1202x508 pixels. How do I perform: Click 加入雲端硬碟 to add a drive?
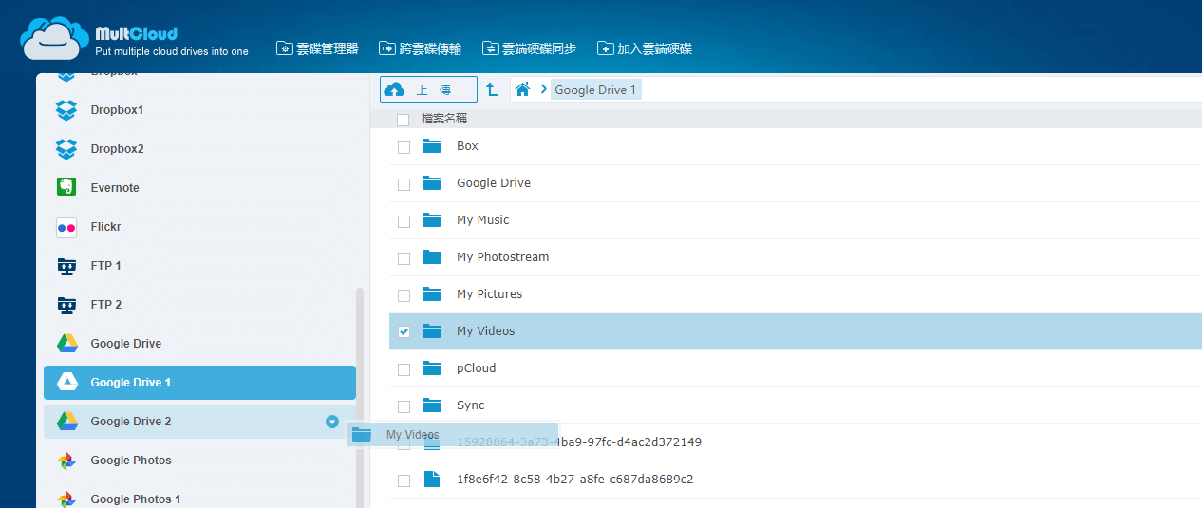click(644, 48)
